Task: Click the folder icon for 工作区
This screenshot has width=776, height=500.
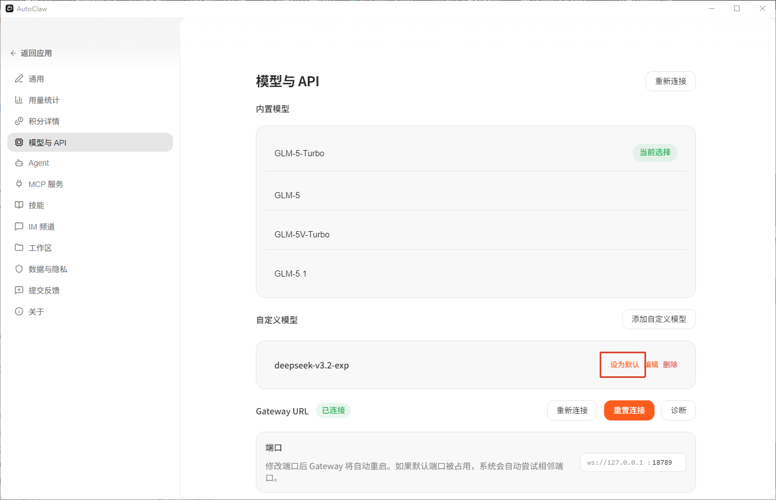Action: 19,248
